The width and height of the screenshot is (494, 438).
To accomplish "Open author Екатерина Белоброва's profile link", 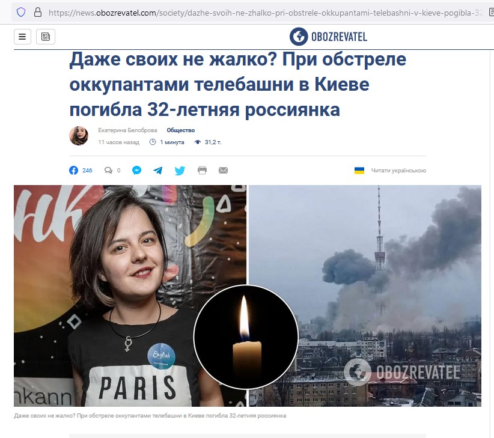I will pyautogui.click(x=127, y=130).
